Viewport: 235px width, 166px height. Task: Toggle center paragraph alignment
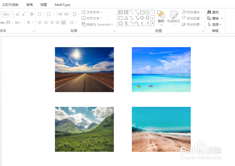click(x=45, y=22)
